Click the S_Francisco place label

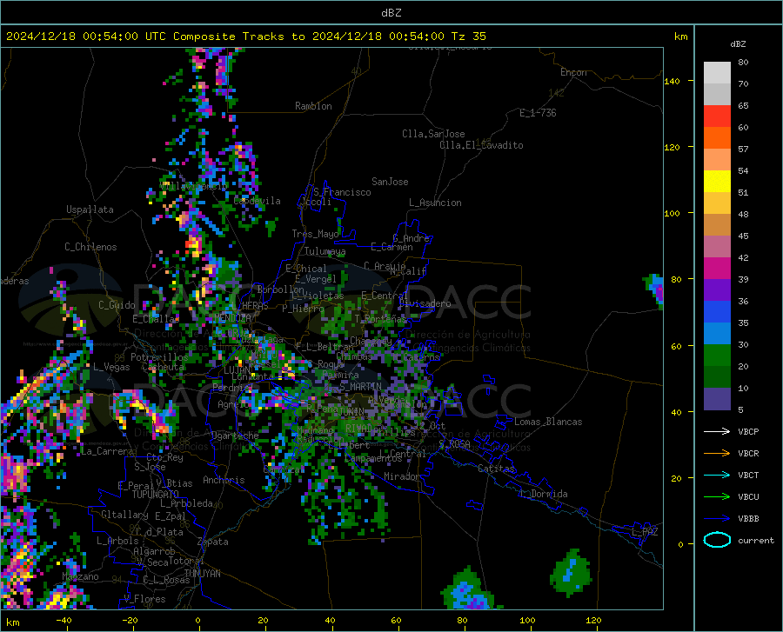pyautogui.click(x=342, y=192)
